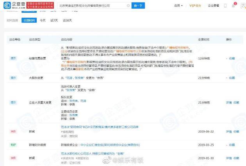
Task: Open 详情 for the 2019-01-30 news
Action: tap(229, 158)
